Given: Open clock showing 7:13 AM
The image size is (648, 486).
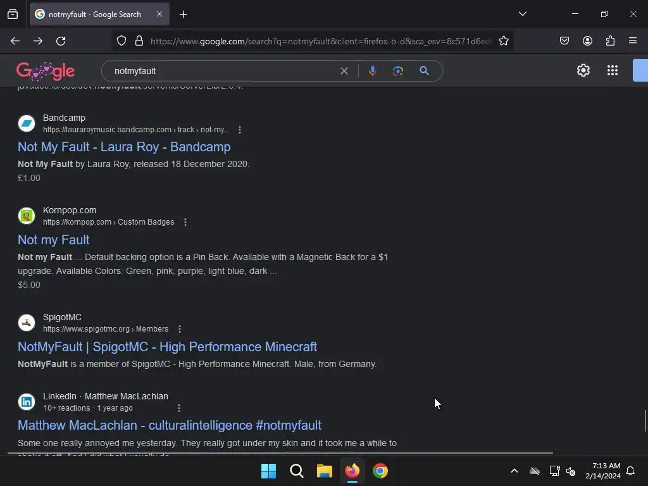Looking at the screenshot, I should [x=603, y=471].
